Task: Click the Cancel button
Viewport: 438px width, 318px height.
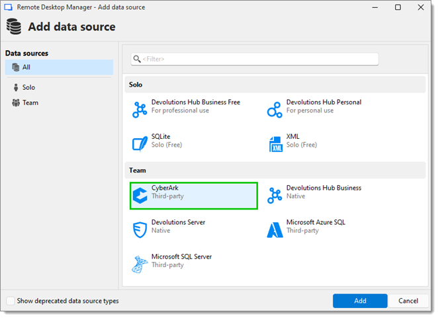Action: pyautogui.click(x=408, y=301)
